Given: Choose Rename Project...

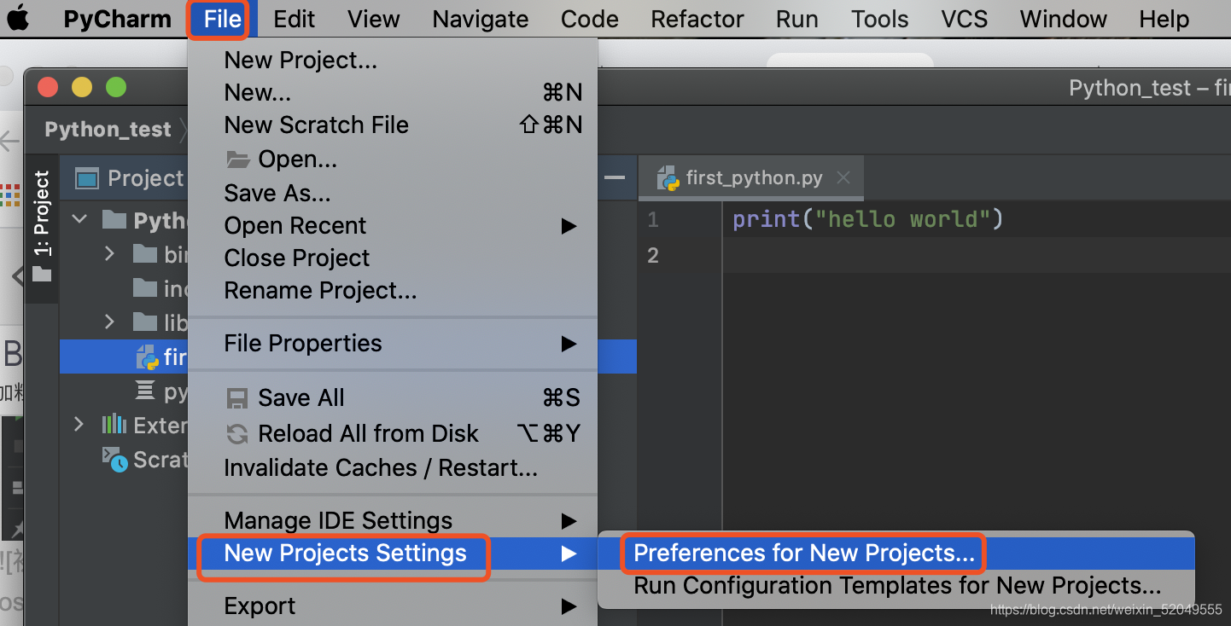Looking at the screenshot, I should (393, 290).
